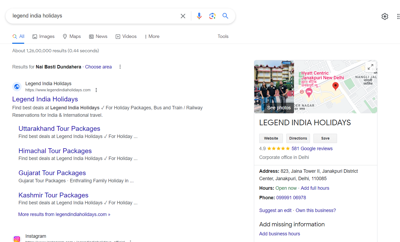This screenshot has height=242, width=400.
Task: Click the red location pin on map
Action: click(x=335, y=86)
